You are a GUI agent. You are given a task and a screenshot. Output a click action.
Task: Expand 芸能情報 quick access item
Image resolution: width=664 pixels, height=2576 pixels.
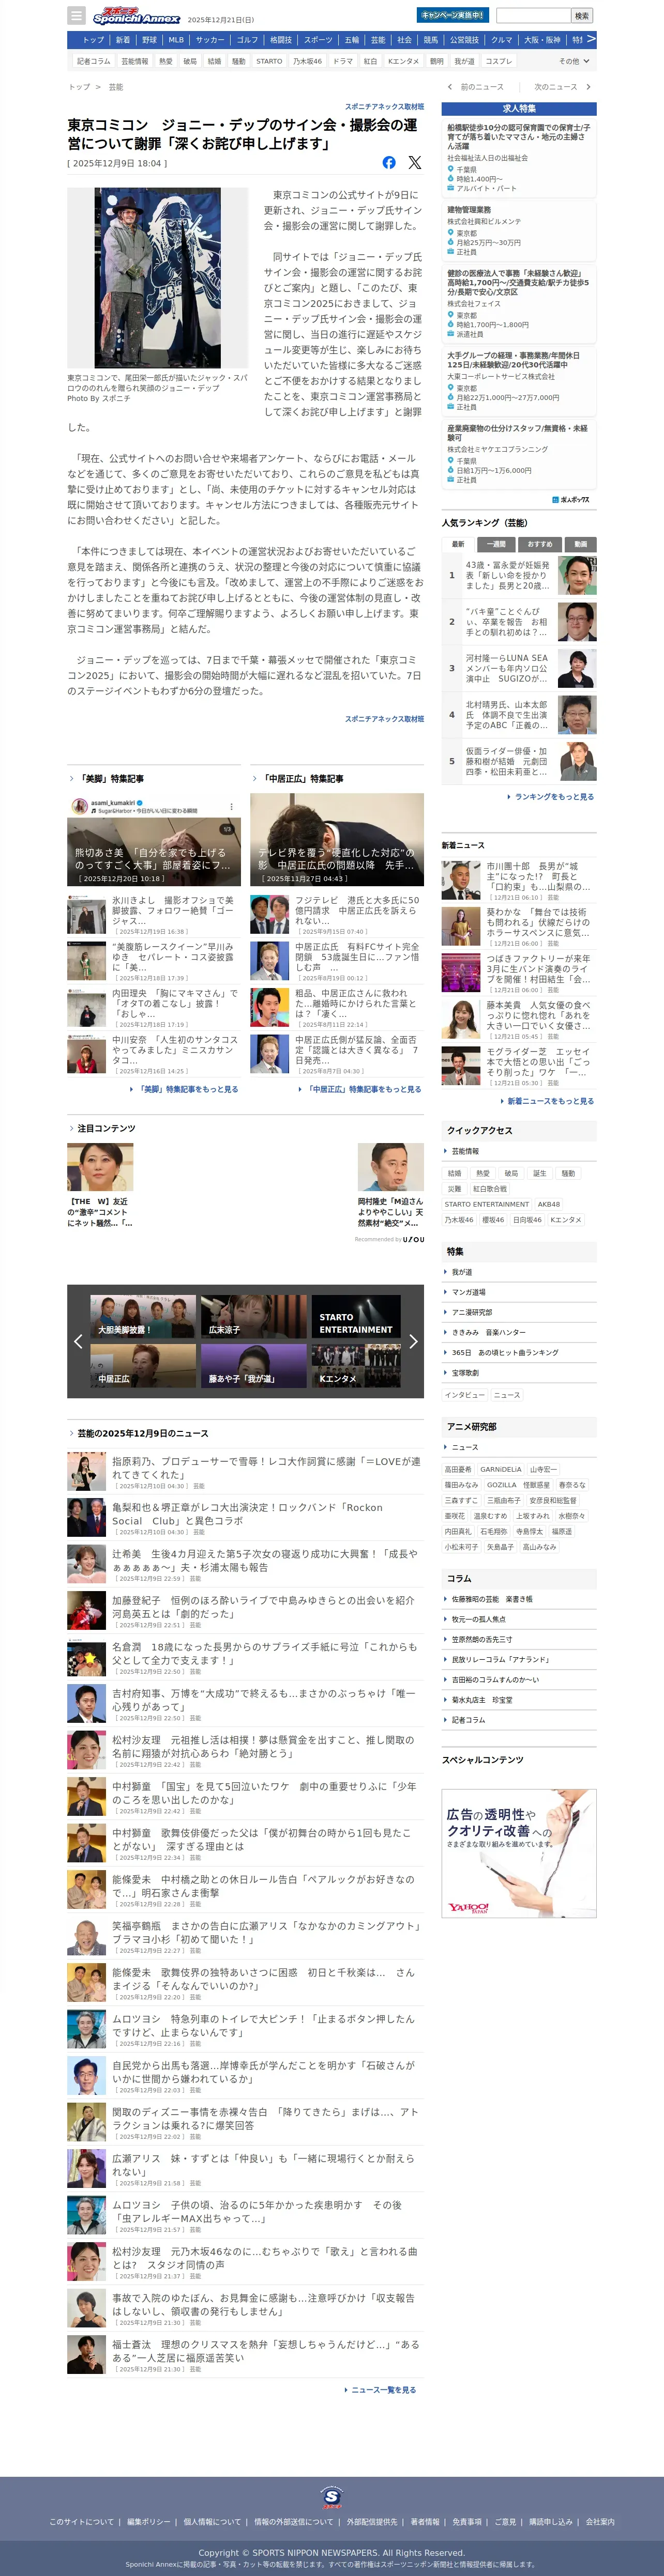tap(519, 1151)
